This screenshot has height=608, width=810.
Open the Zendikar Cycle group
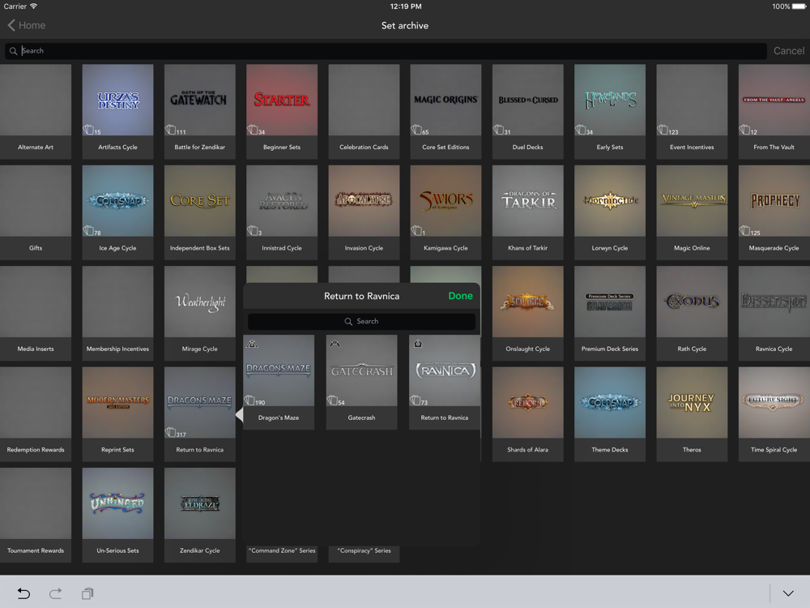200,515
